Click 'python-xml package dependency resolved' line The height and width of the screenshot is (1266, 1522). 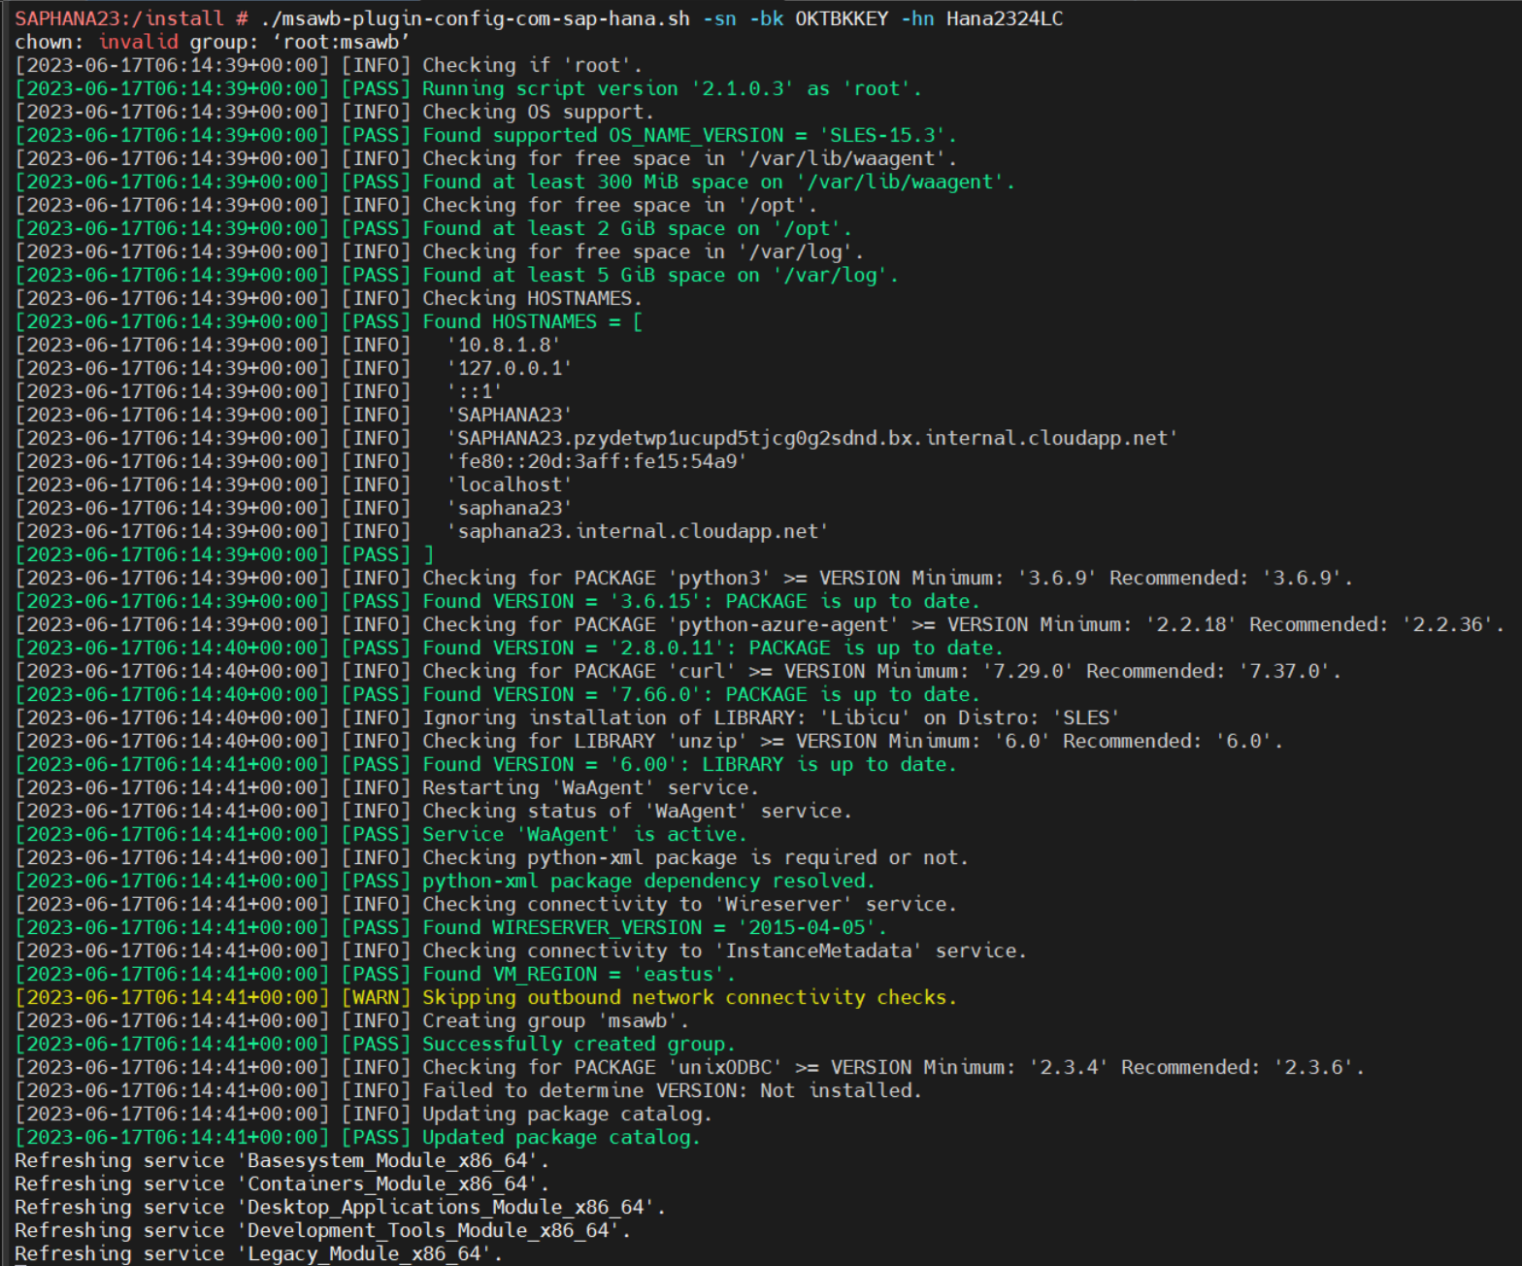446,881
